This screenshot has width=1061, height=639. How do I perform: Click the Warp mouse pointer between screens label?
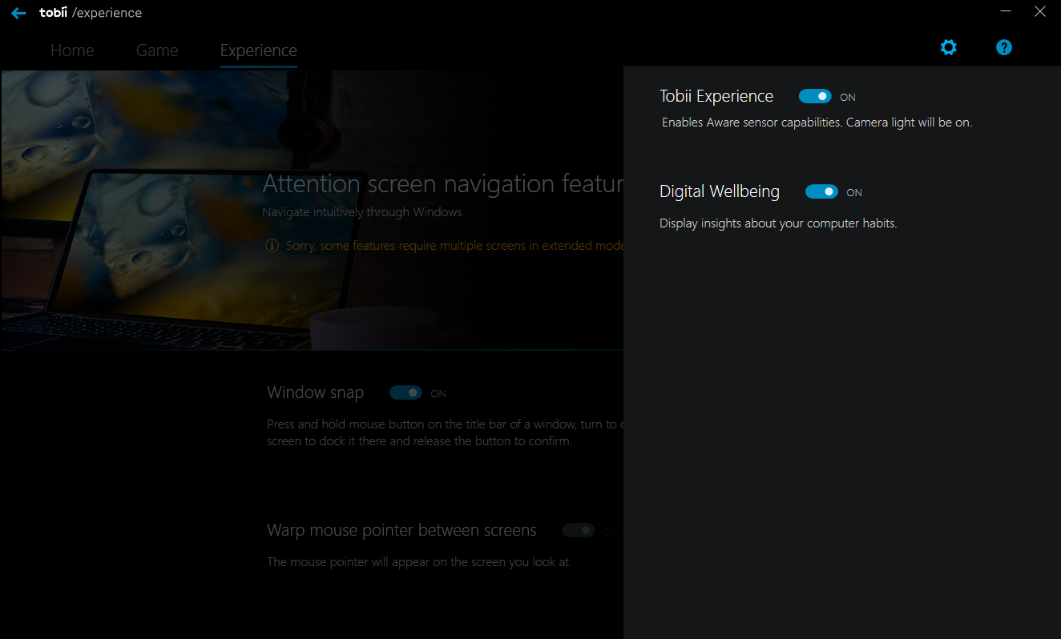(401, 530)
